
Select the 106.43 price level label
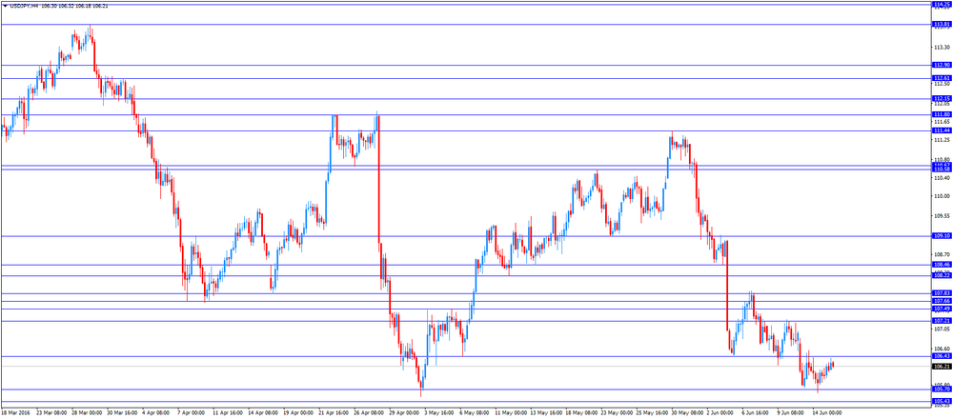[942, 356]
